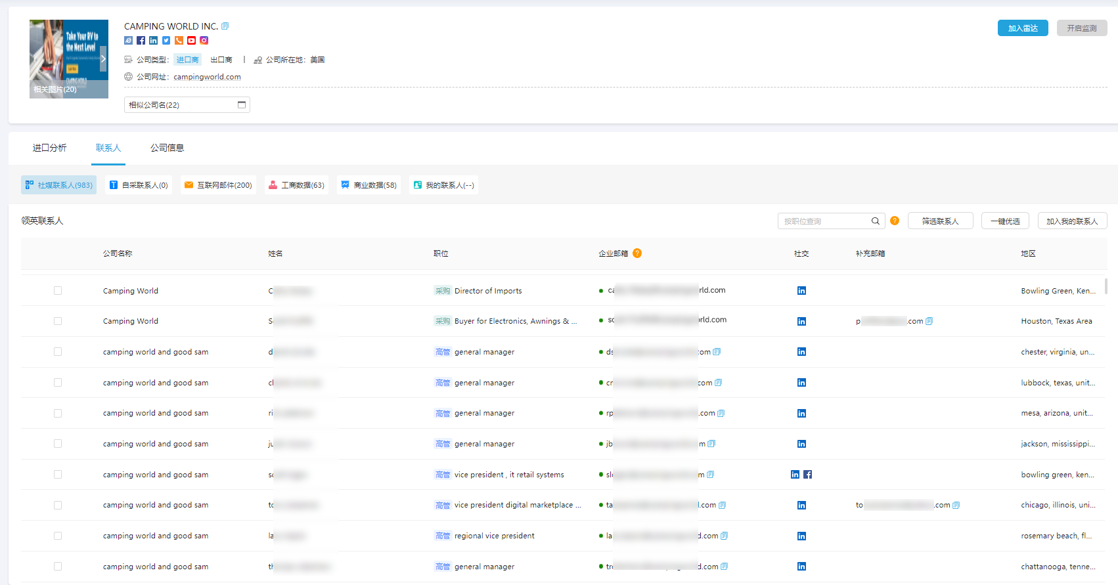Screen dimensions: 1118x585
Task: Click the 按职位查询 search field
Action: [x=825, y=221]
